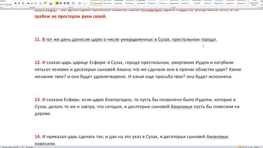Click verse number 12
Image resolution: width=263 pixels, height=148 pixels.
(38, 62)
